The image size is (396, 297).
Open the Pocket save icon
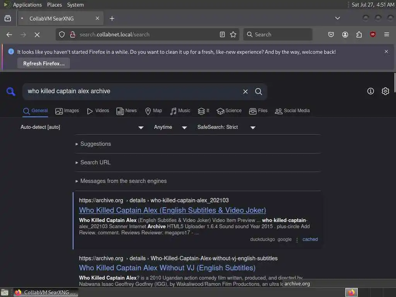coord(331,34)
